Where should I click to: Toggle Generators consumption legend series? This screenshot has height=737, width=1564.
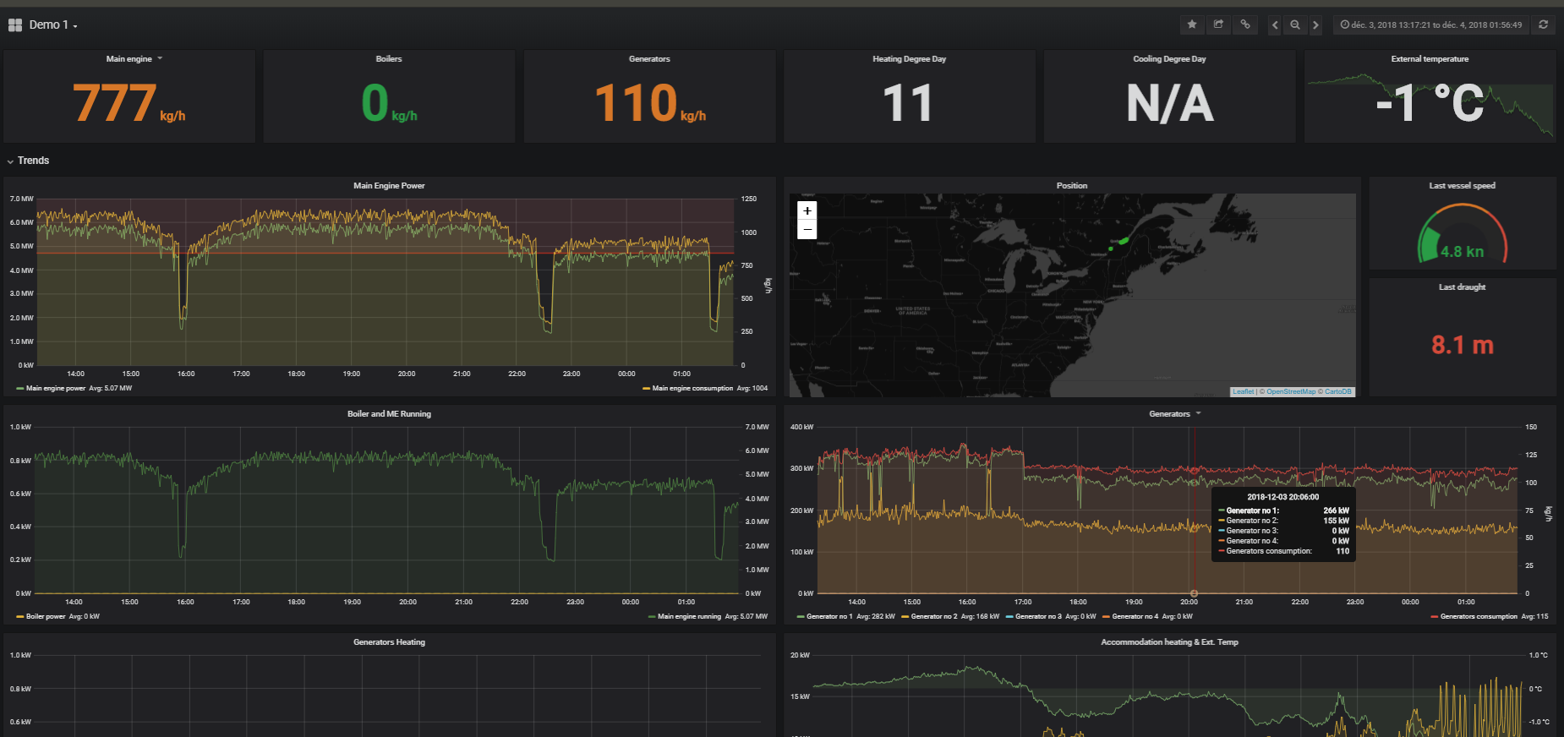click(1474, 617)
